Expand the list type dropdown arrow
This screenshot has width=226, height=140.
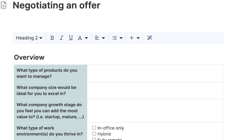pos(121,38)
